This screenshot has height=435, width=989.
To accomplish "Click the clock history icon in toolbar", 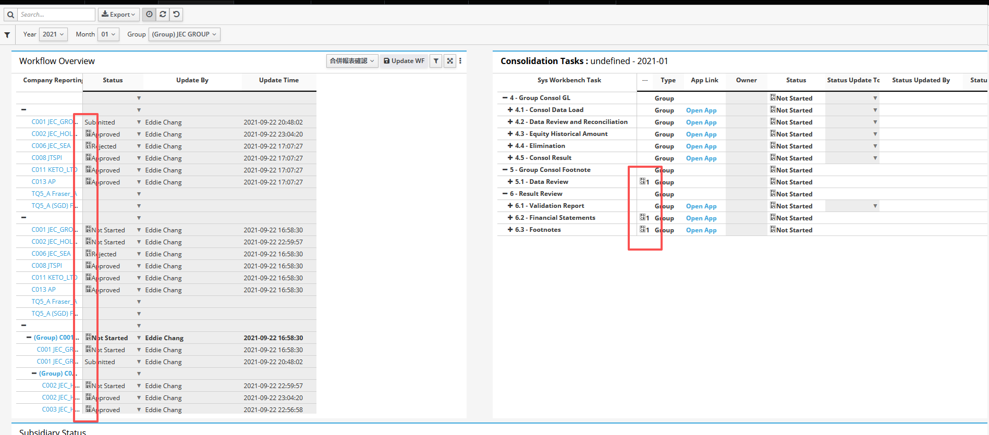I will [149, 15].
